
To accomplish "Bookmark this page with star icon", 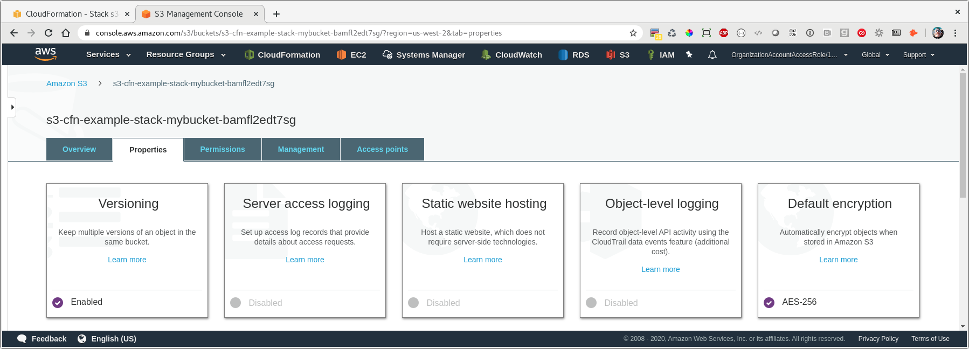I will pyautogui.click(x=633, y=33).
